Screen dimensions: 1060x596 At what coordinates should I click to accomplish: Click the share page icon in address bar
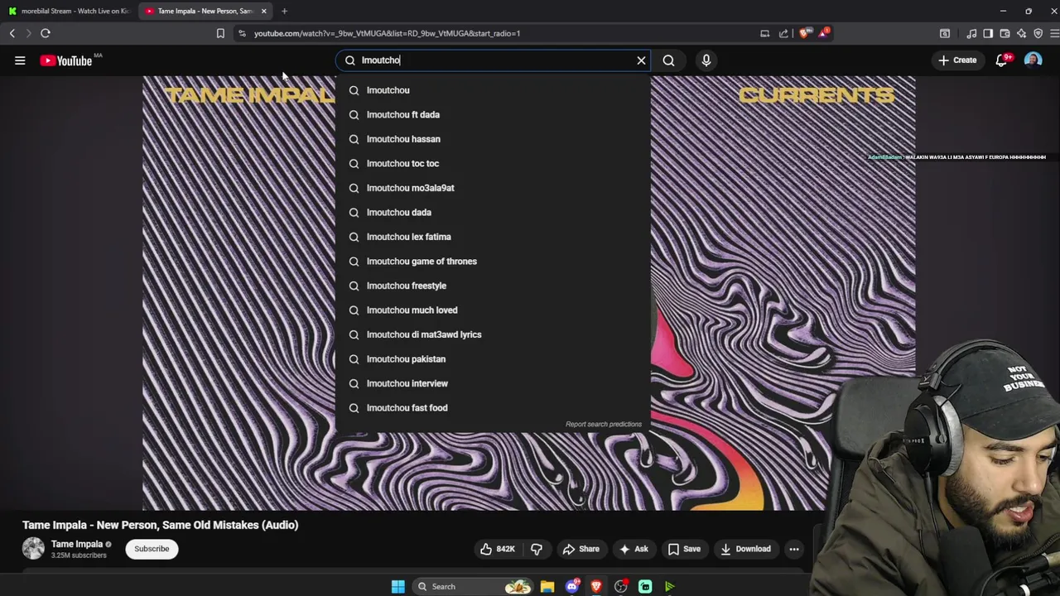click(x=783, y=33)
